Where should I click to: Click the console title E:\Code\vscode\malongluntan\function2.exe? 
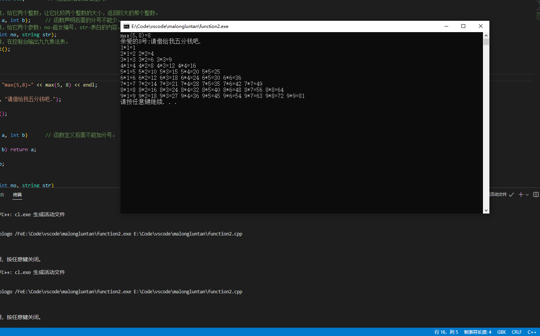point(180,26)
